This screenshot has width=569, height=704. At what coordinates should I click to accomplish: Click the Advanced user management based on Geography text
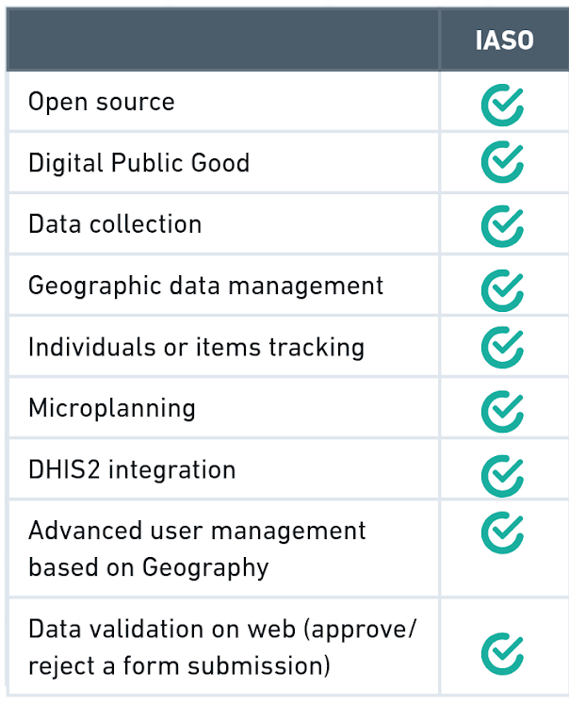coord(197,548)
